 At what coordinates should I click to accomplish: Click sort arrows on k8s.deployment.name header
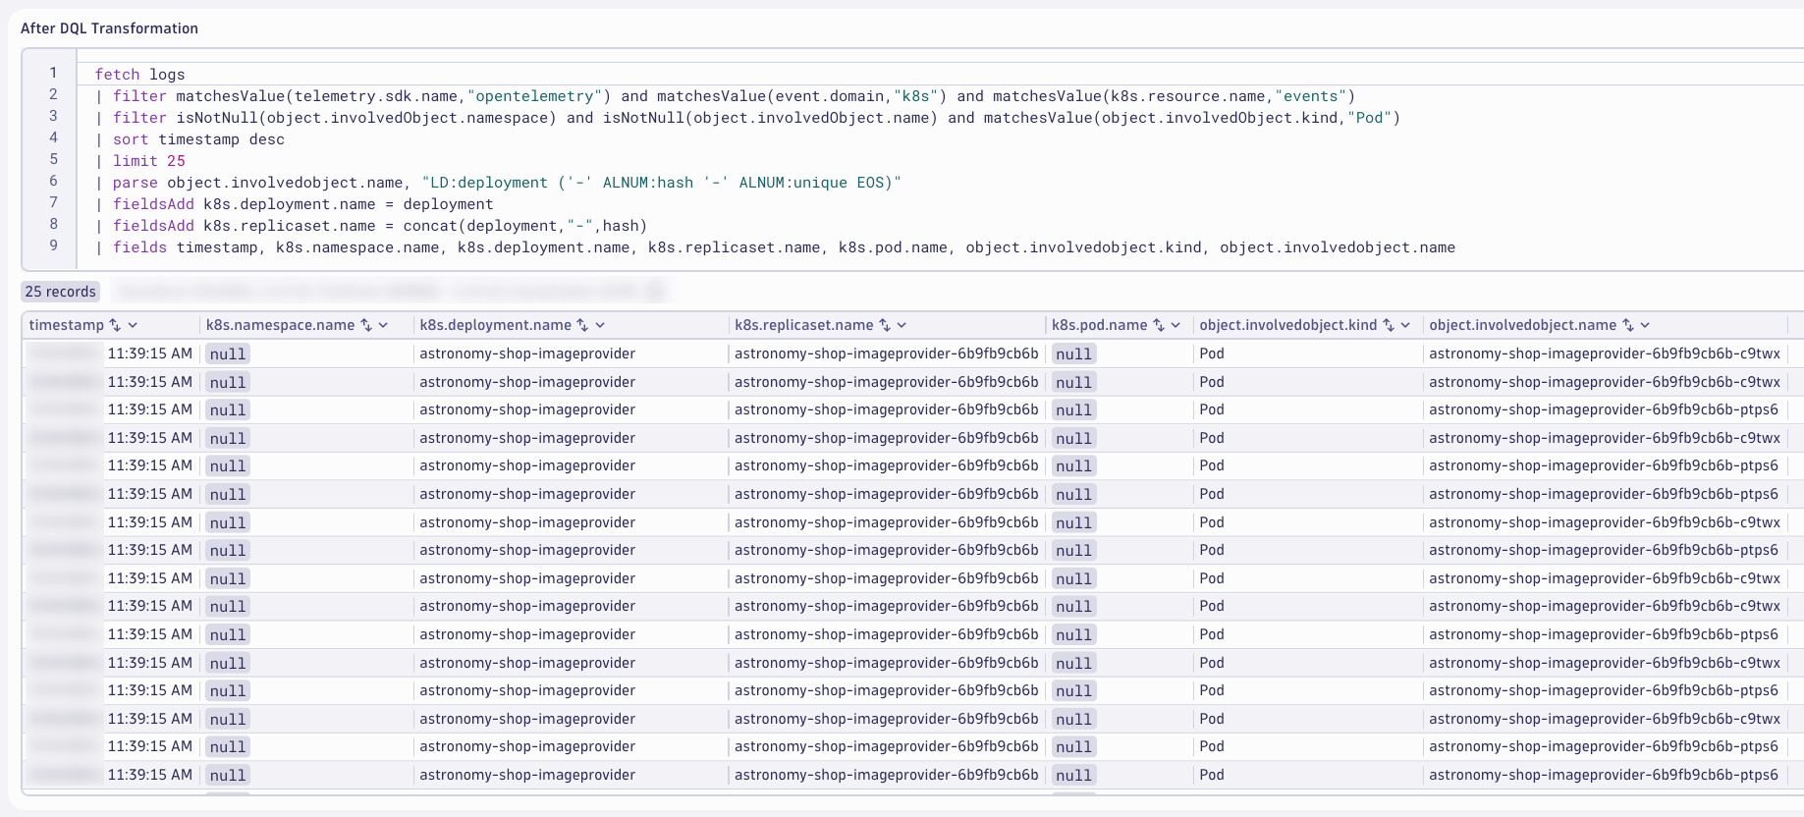pos(582,325)
